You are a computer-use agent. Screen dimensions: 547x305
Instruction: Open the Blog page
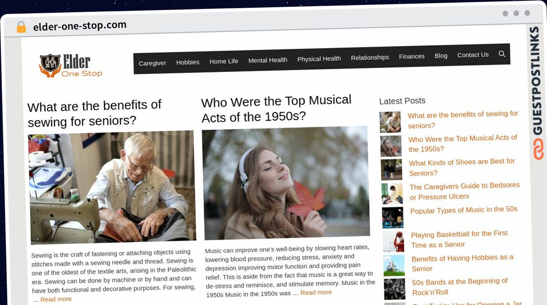coord(441,56)
